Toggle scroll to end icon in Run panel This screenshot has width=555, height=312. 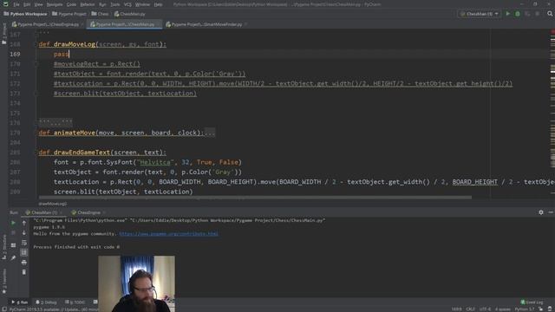[x=24, y=252]
